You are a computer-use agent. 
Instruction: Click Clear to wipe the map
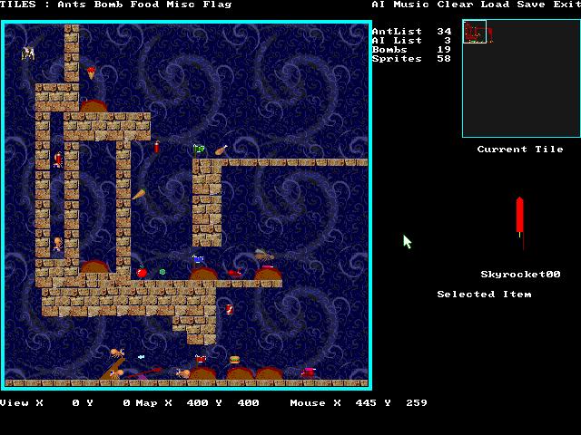[455, 5]
